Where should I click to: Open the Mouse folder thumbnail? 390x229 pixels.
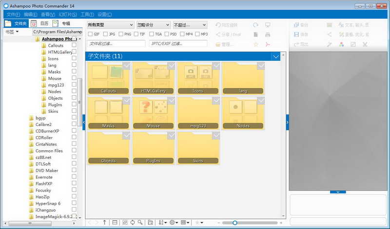pyautogui.click(x=153, y=113)
